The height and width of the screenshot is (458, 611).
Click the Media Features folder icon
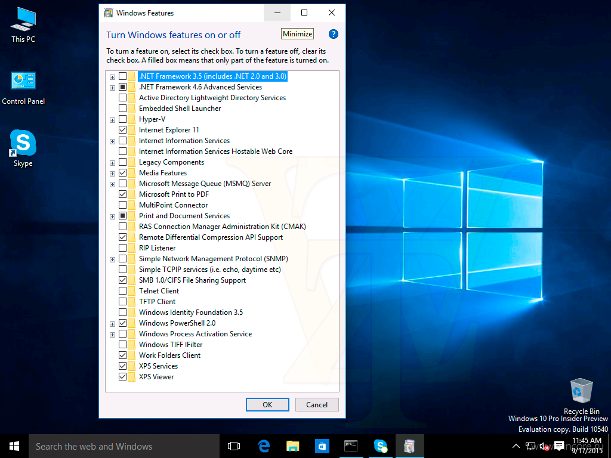(132, 173)
